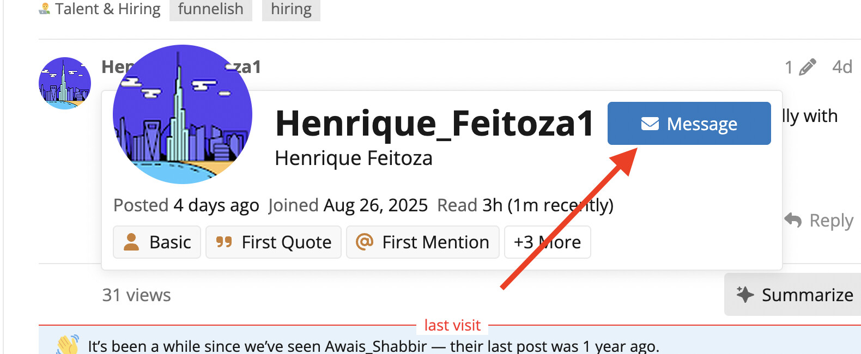This screenshot has height=354, width=861.
Task: Select the funnelish tag
Action: coord(210,9)
